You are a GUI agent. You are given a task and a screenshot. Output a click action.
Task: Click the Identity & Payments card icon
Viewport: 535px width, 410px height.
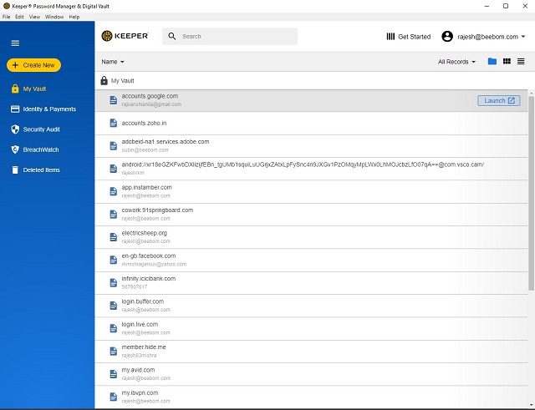coord(15,109)
